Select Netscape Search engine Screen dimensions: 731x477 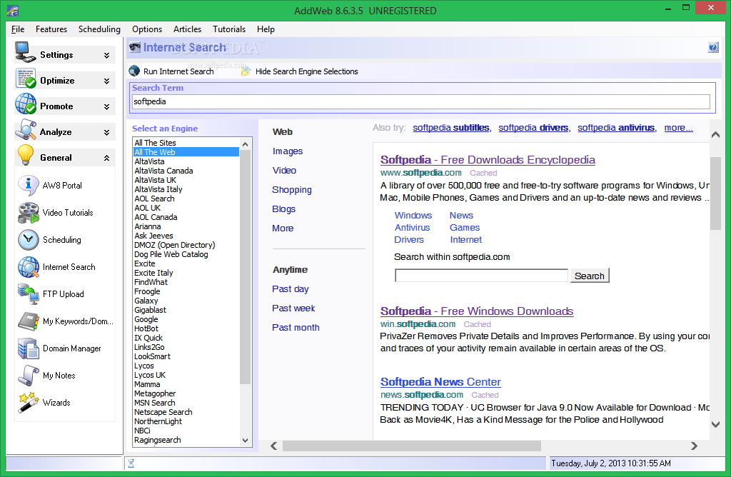point(163,412)
